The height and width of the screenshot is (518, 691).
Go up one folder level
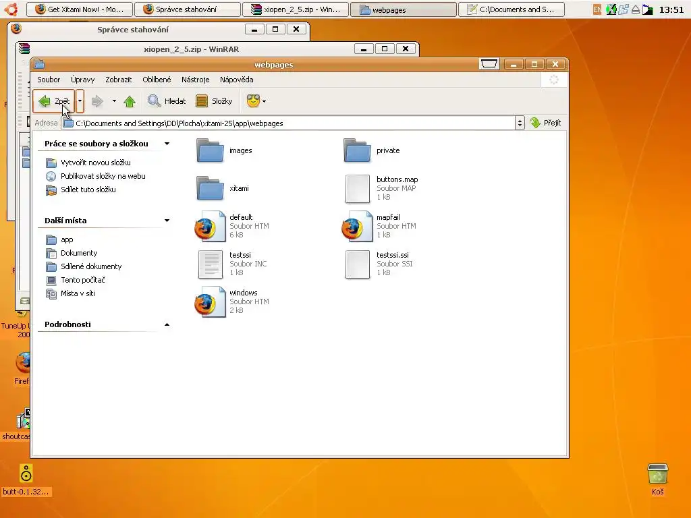pos(130,101)
